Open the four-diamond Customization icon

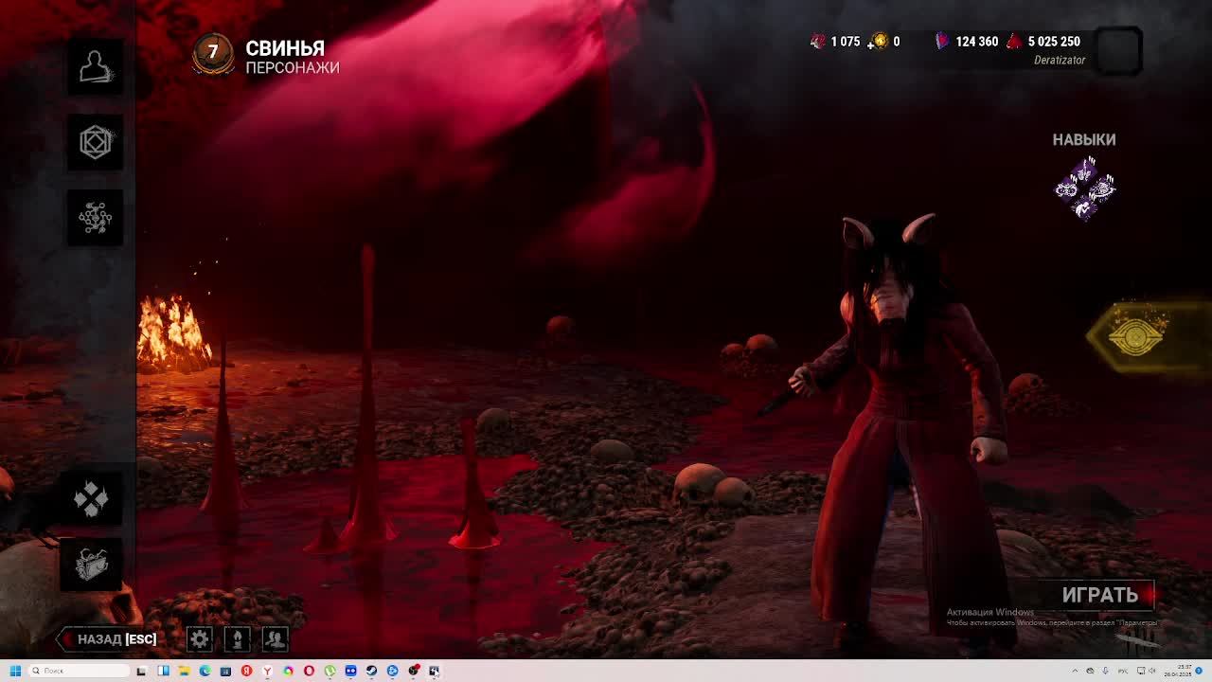point(92,498)
